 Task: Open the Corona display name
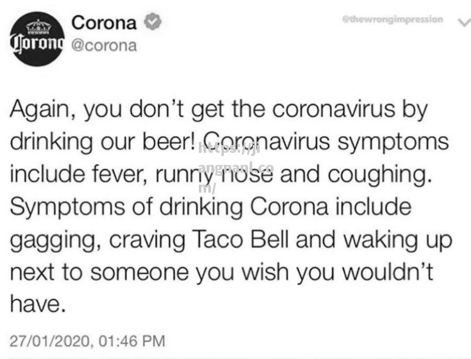tap(104, 23)
